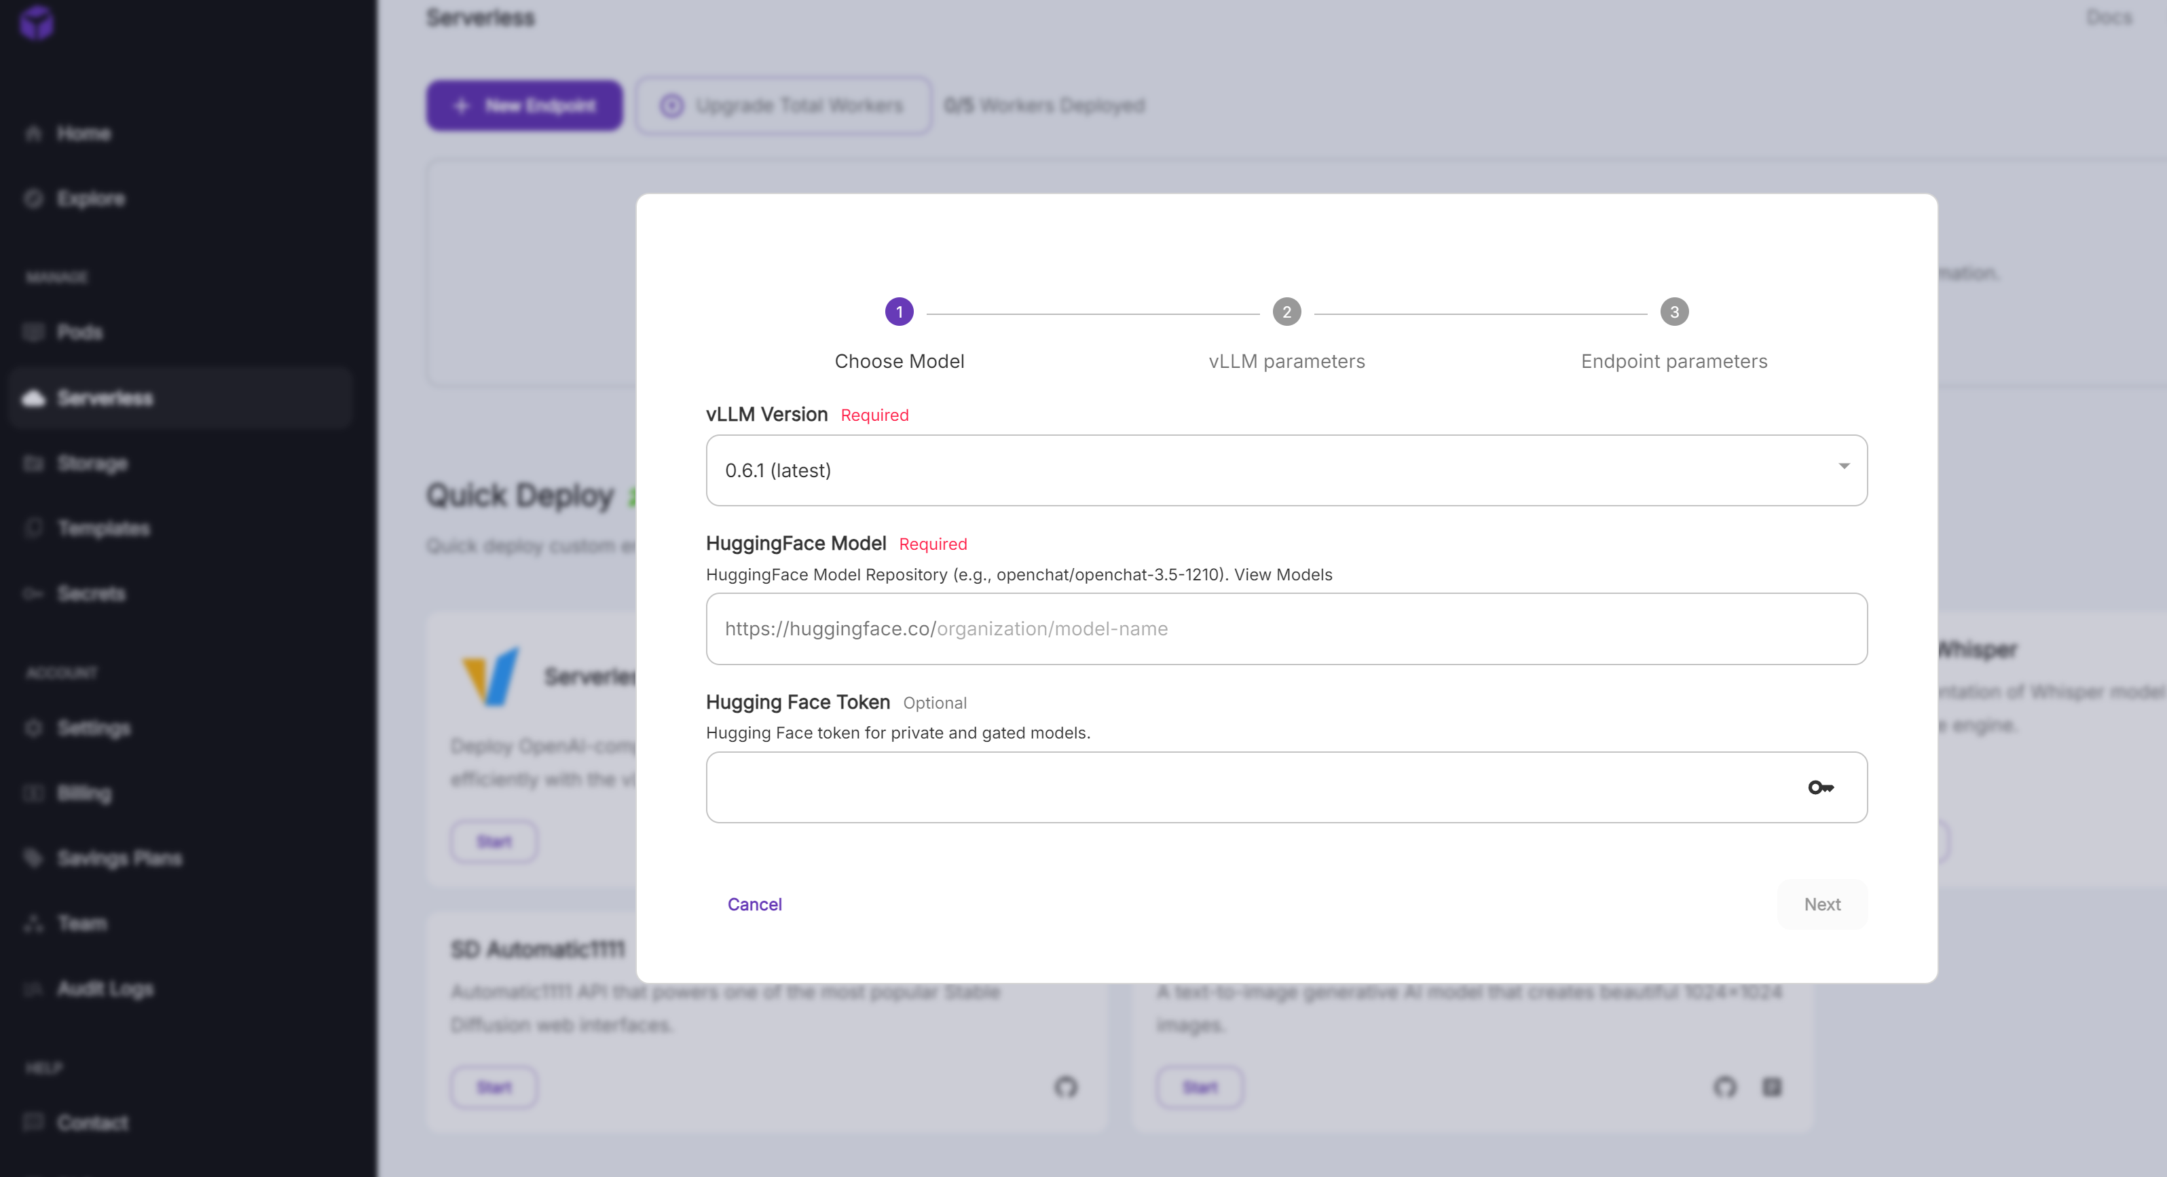
Task: Click the Serverless cloud icon in sidebar
Action: tap(34, 398)
